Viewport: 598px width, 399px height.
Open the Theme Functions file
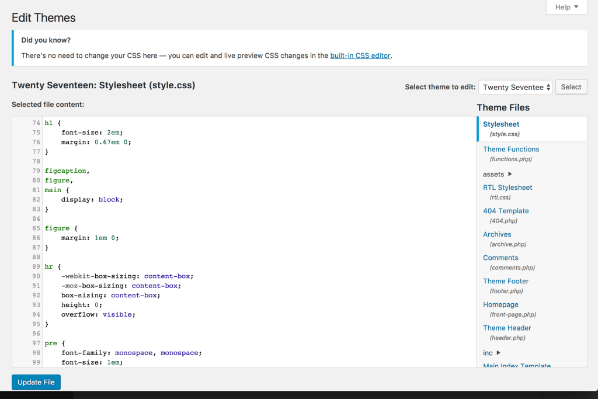511,149
